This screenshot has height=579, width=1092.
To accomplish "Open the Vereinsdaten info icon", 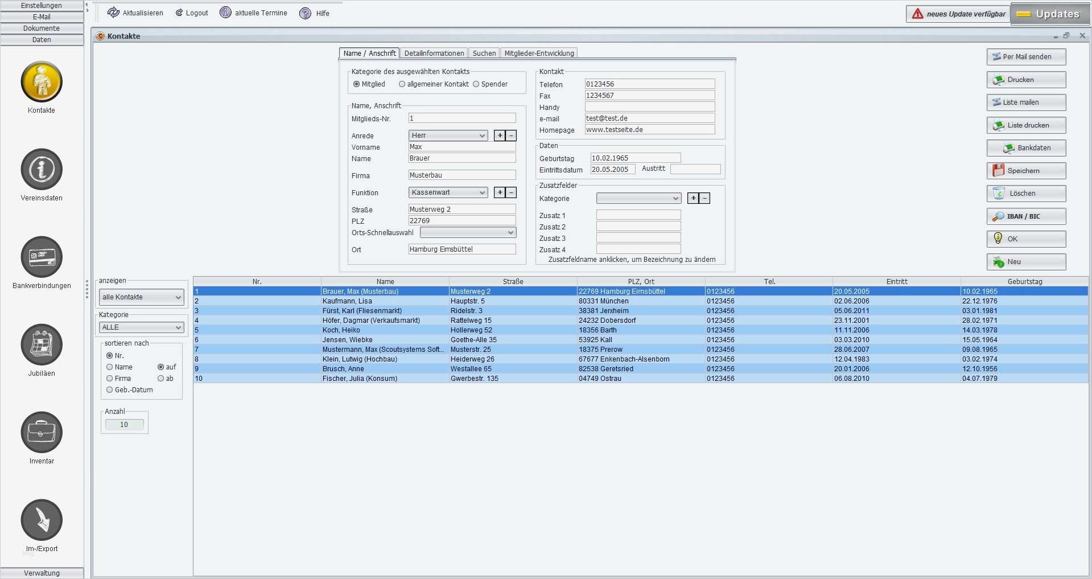I will click(42, 170).
